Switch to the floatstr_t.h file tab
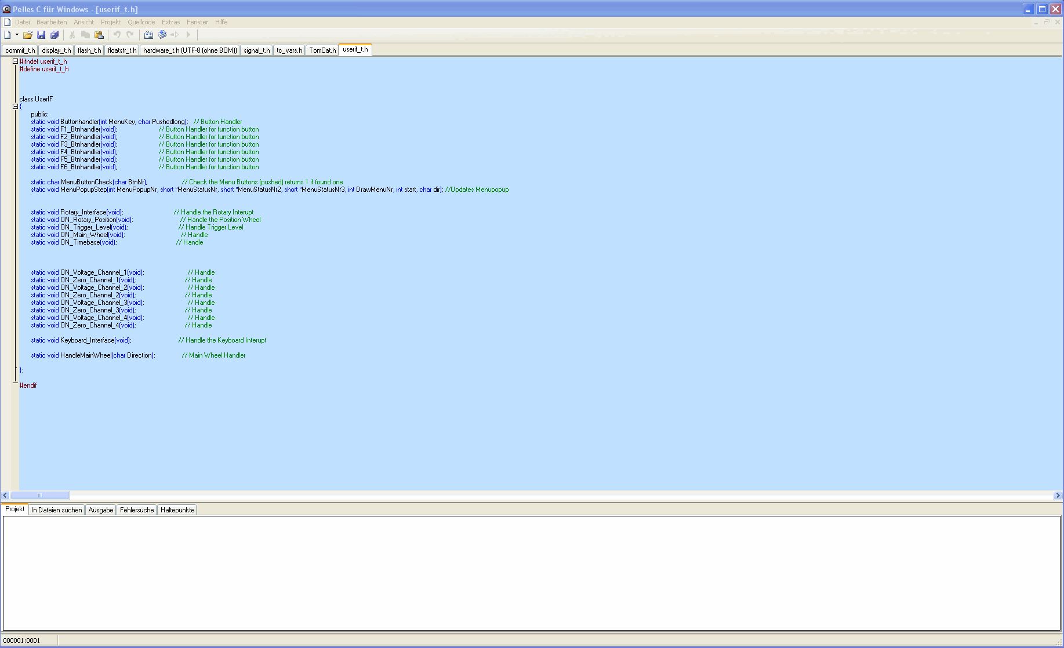Viewport: 1064px width, 648px height. pos(122,50)
